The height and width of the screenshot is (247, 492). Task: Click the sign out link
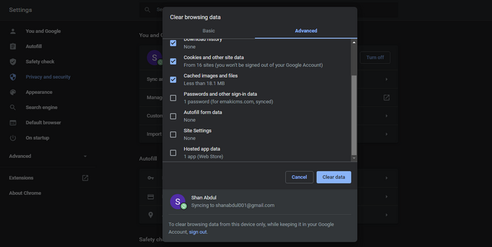point(197,233)
